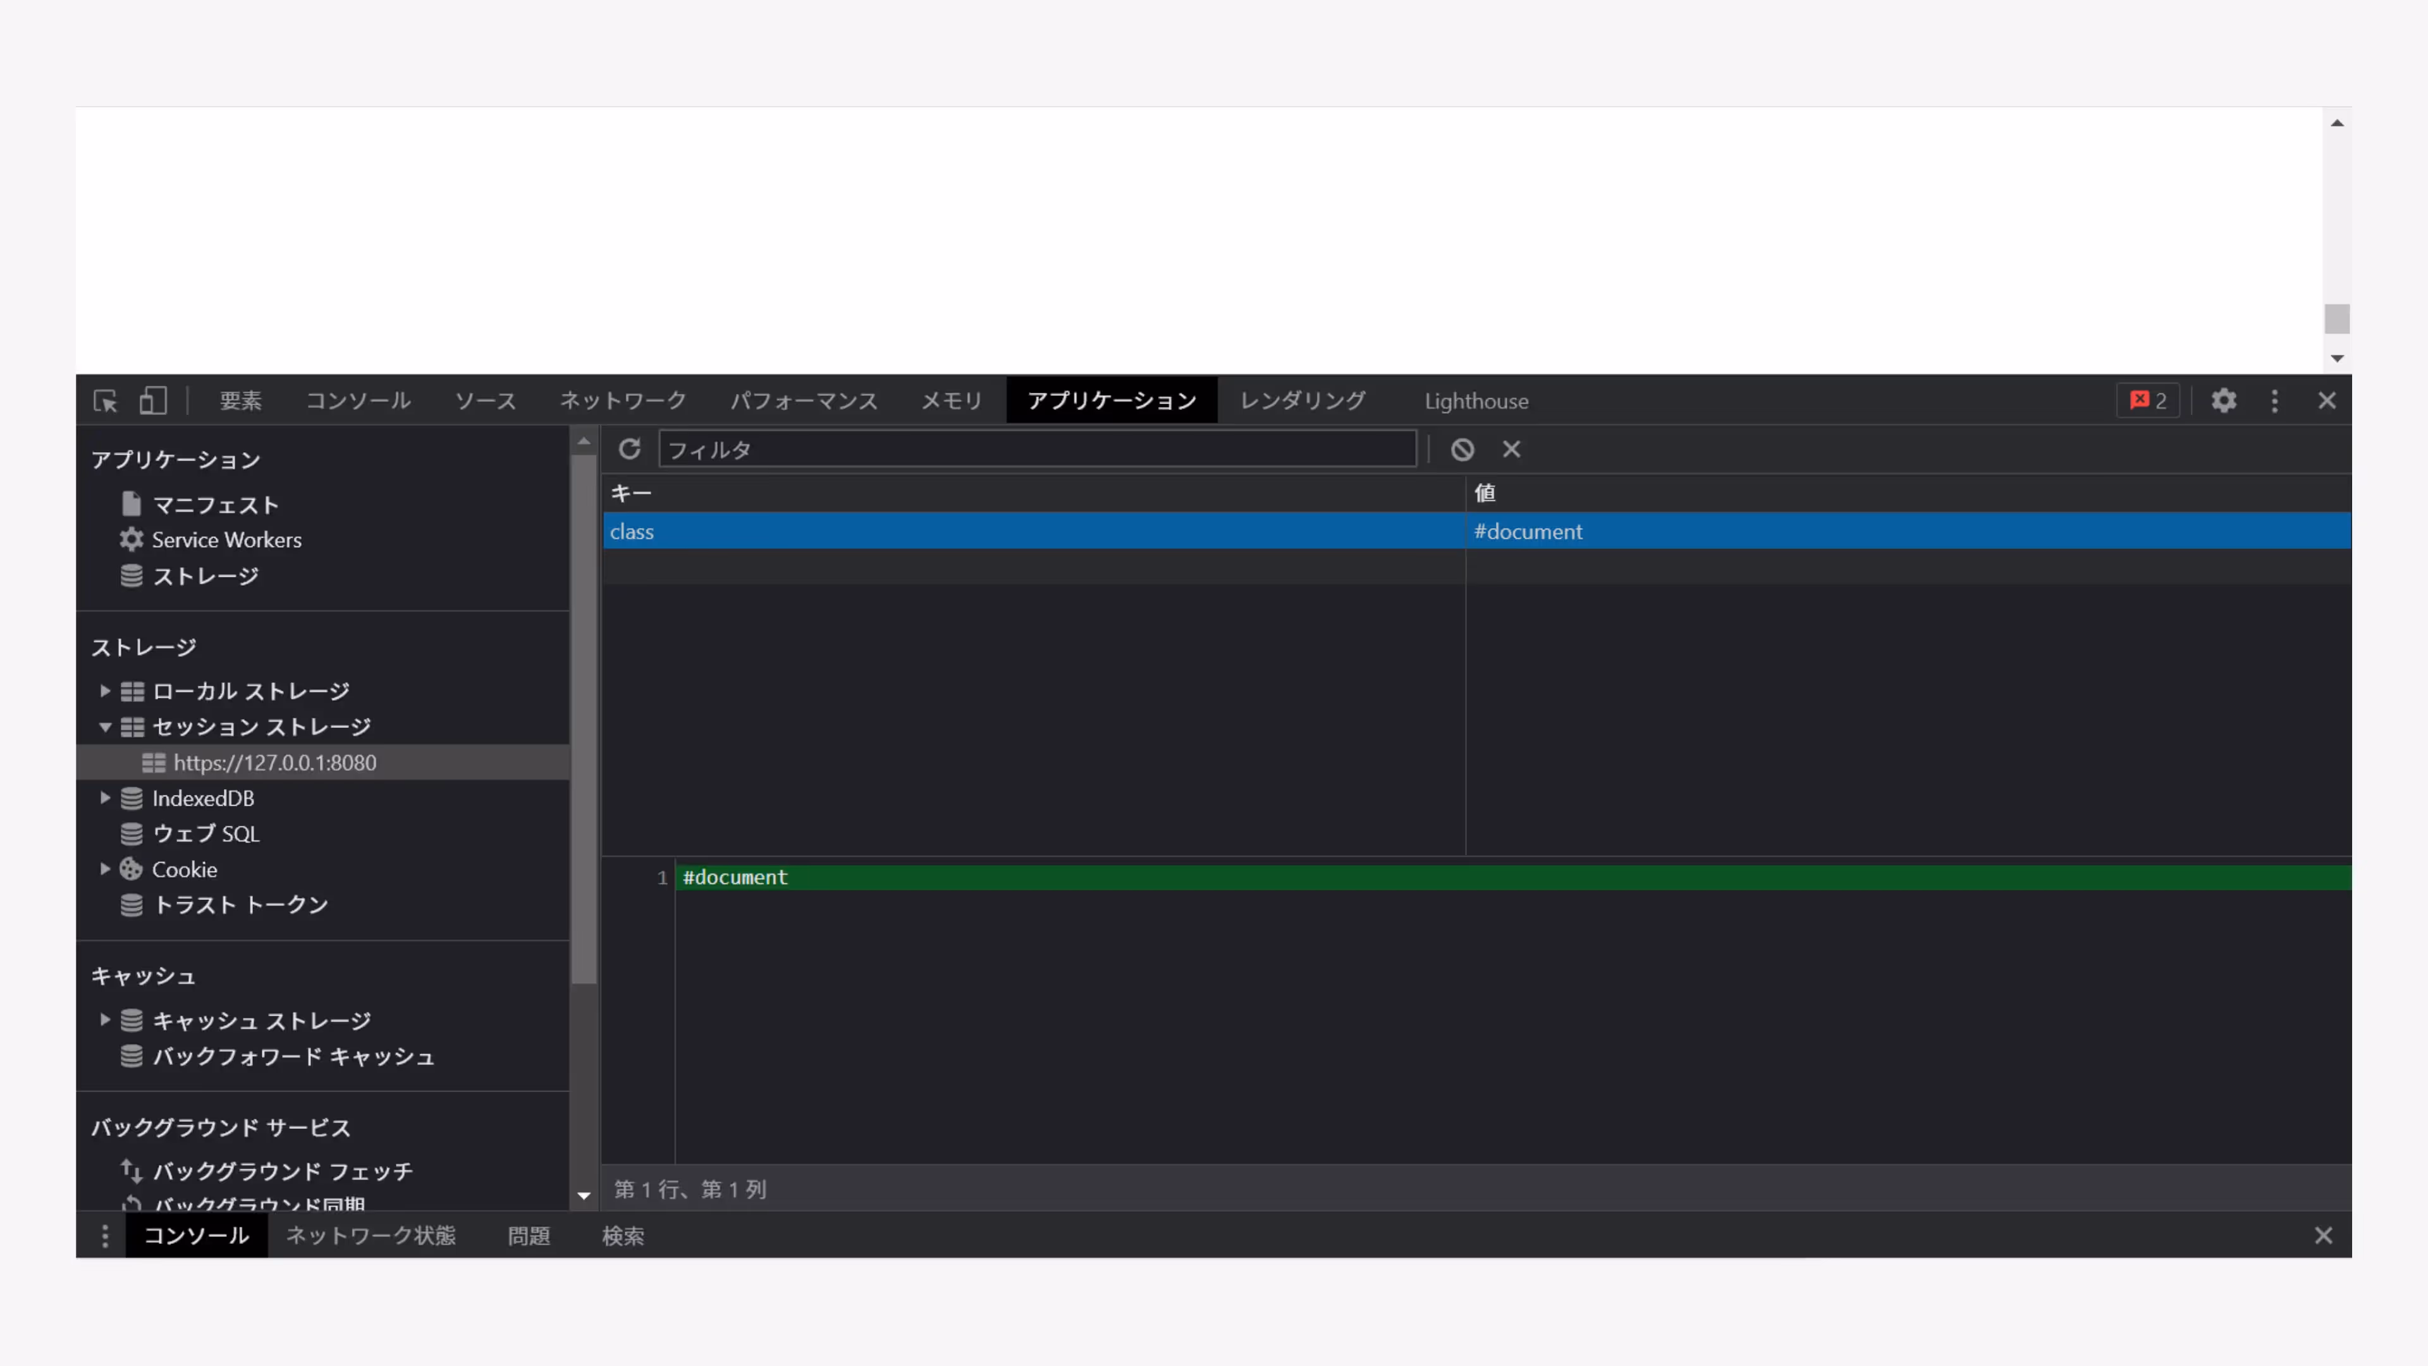Switch to the コンソール tab in top bar
The height and width of the screenshot is (1366, 2428).
(358, 401)
